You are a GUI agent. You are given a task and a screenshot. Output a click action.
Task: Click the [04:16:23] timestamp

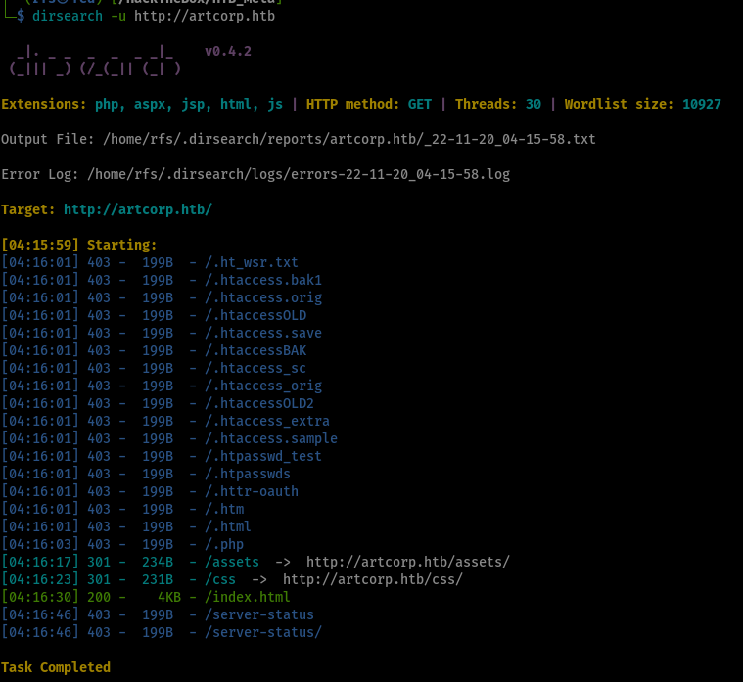(40, 579)
